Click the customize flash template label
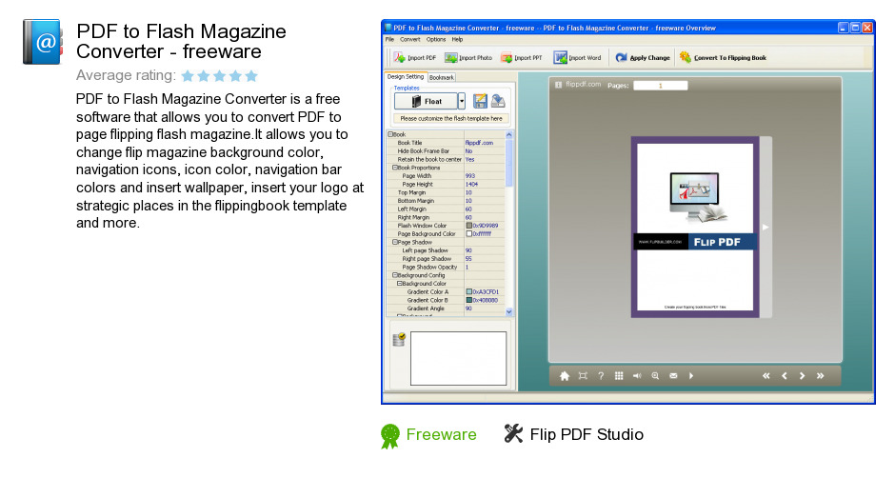Viewport: 895px width, 478px height. 451,119
